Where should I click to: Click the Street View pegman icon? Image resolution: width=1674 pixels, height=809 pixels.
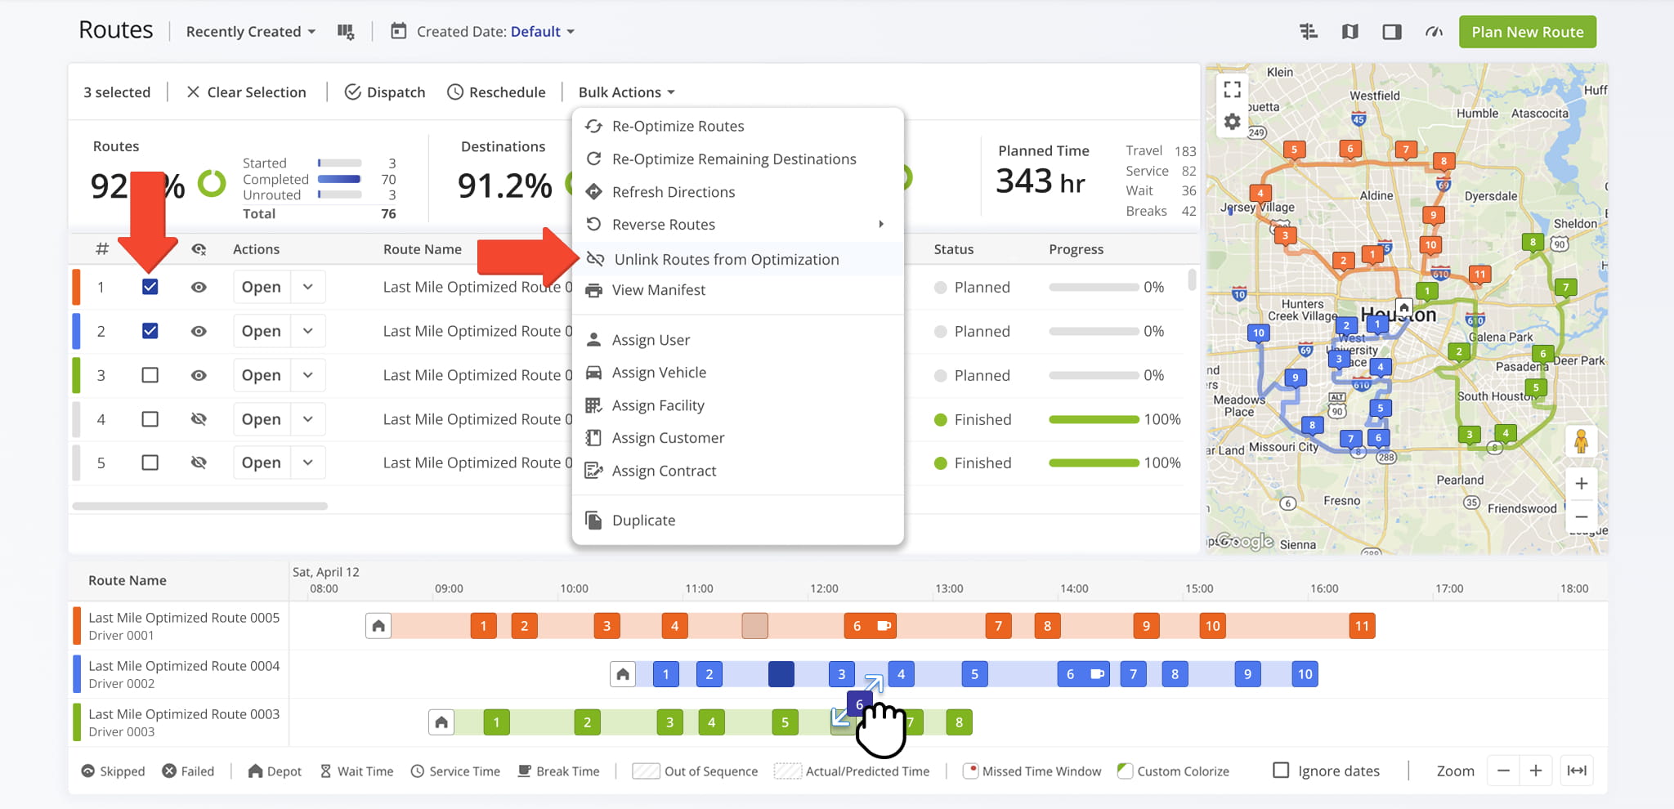1581,441
